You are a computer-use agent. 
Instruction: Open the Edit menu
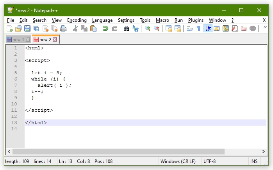pos(23,20)
